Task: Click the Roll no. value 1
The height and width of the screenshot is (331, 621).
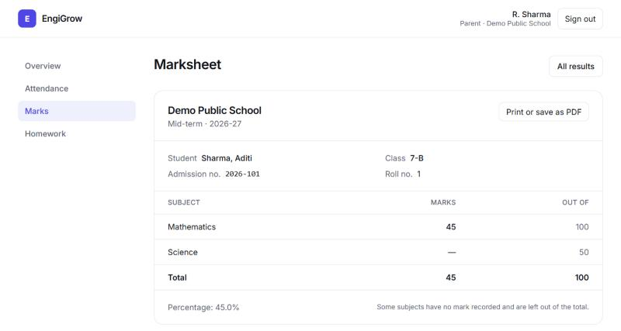Action: pos(418,174)
